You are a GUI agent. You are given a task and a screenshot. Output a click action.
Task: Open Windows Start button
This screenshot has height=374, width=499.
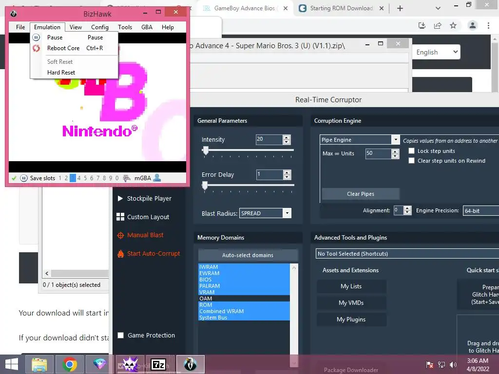pos(12,364)
